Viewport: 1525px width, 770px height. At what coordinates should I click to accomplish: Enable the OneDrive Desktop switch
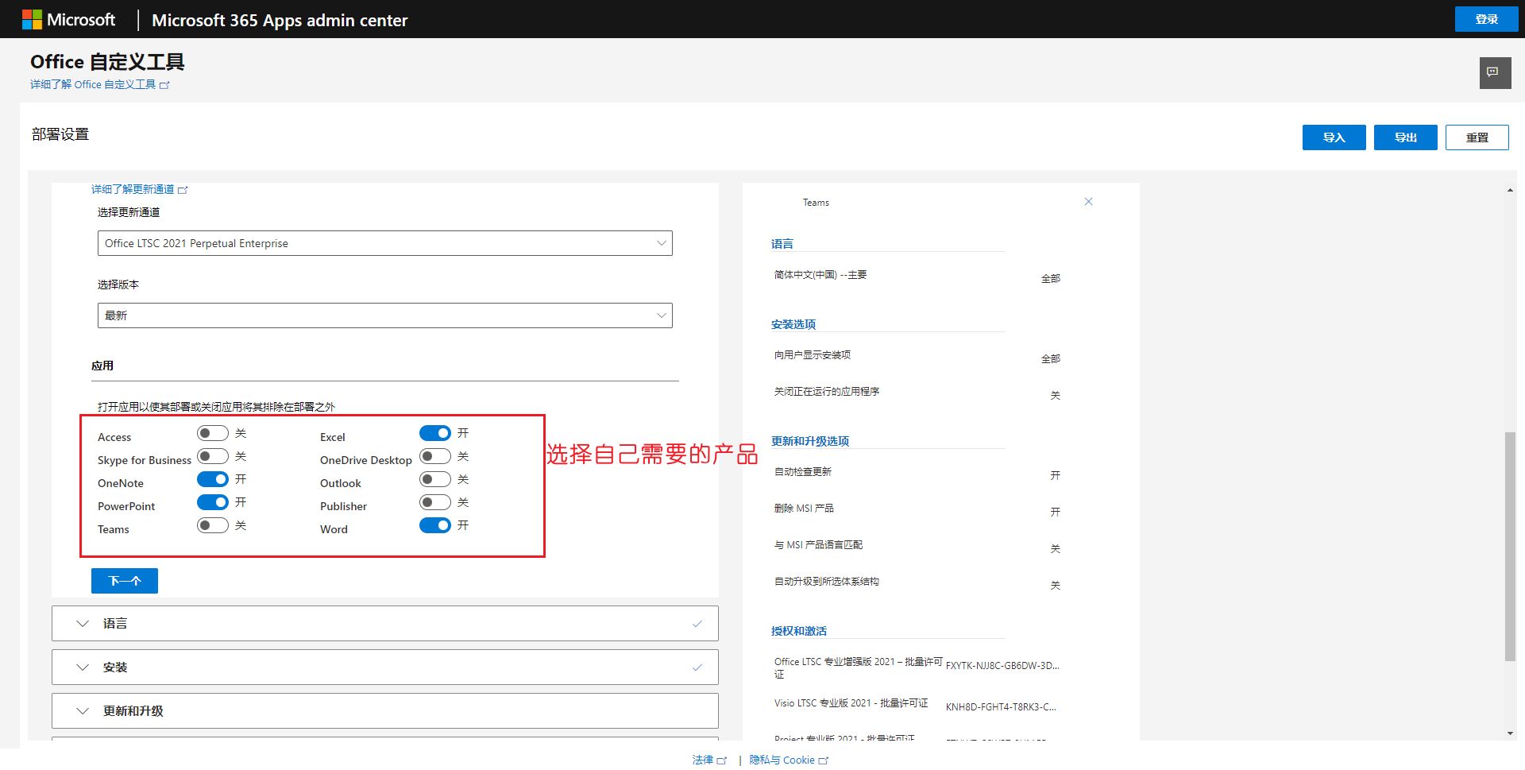coord(434,456)
